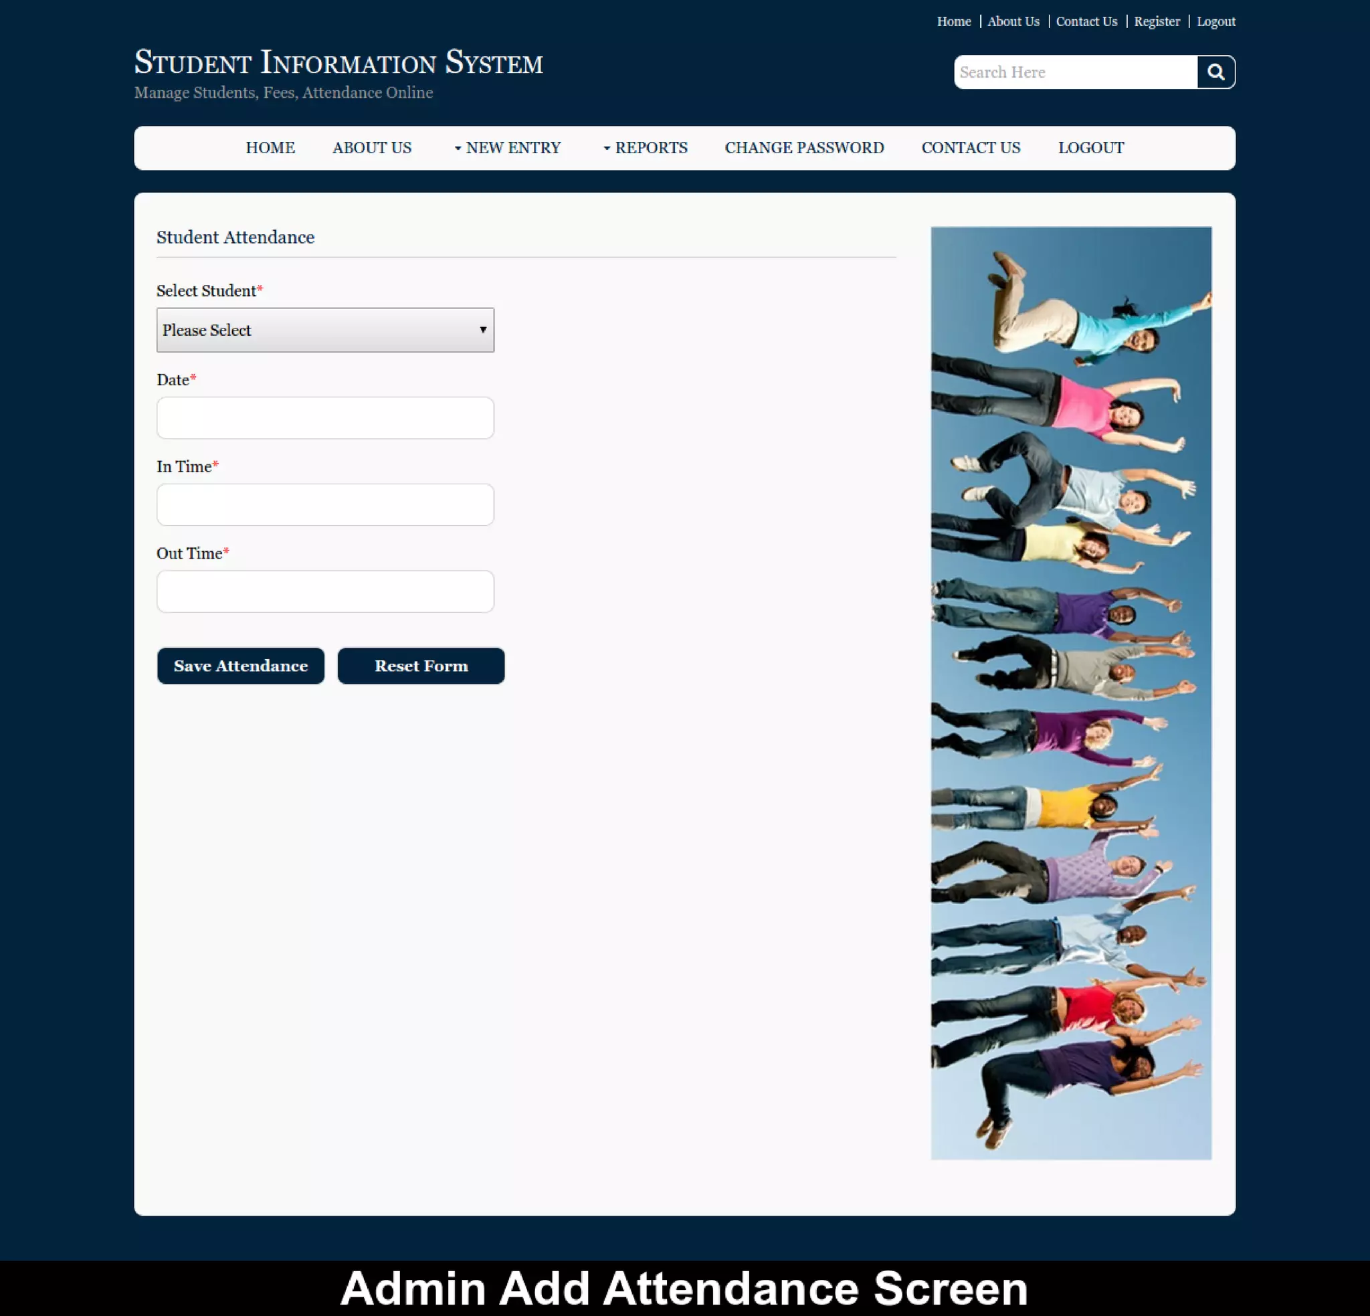Image resolution: width=1370 pixels, height=1316 pixels.
Task: Follow the top Home link
Action: (x=954, y=21)
